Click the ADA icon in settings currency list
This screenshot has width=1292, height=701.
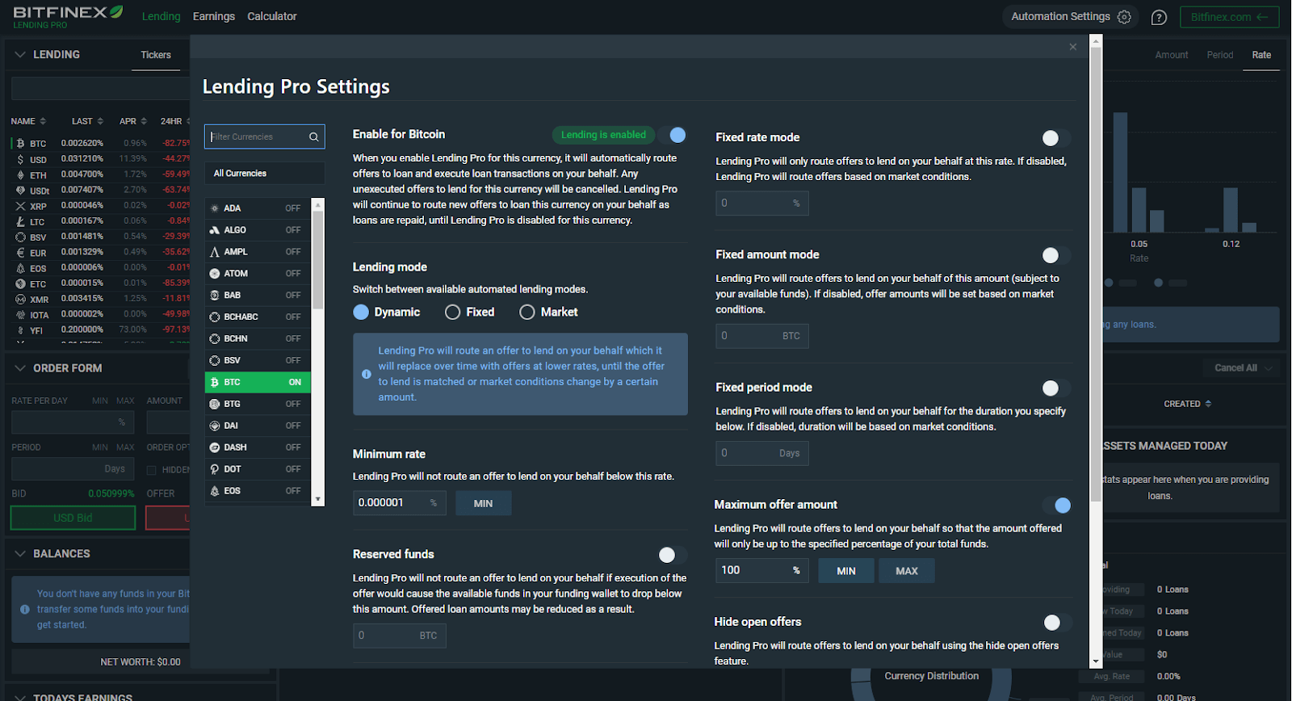coord(215,208)
